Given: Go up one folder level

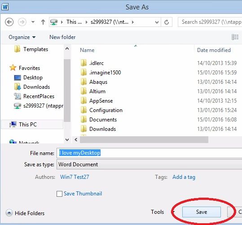Looking at the screenshot, I should point(43,22).
